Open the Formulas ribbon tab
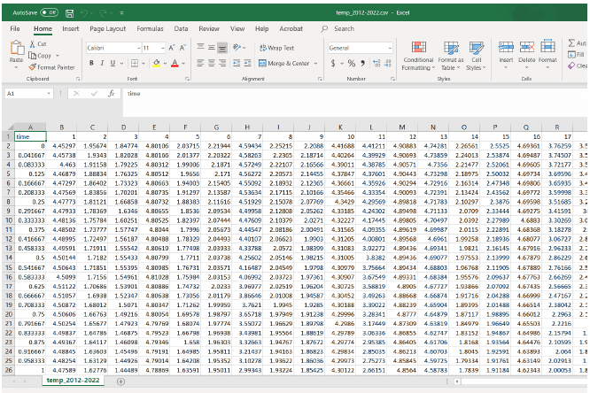The width and height of the screenshot is (590, 393). 149,28
